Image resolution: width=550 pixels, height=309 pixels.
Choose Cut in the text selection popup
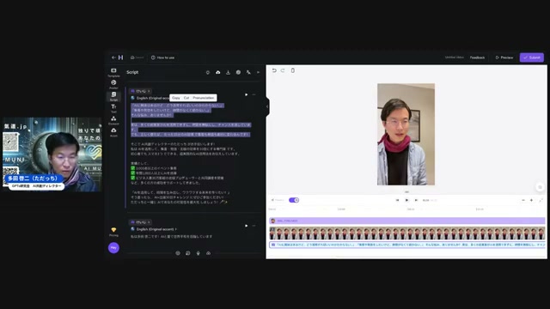click(186, 98)
